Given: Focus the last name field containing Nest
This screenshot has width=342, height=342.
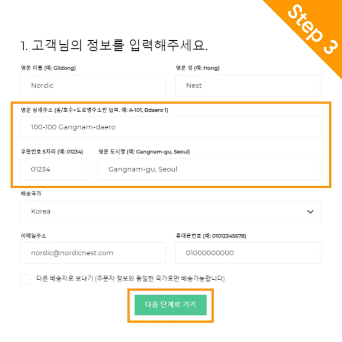Looking at the screenshot, I should coord(248,85).
